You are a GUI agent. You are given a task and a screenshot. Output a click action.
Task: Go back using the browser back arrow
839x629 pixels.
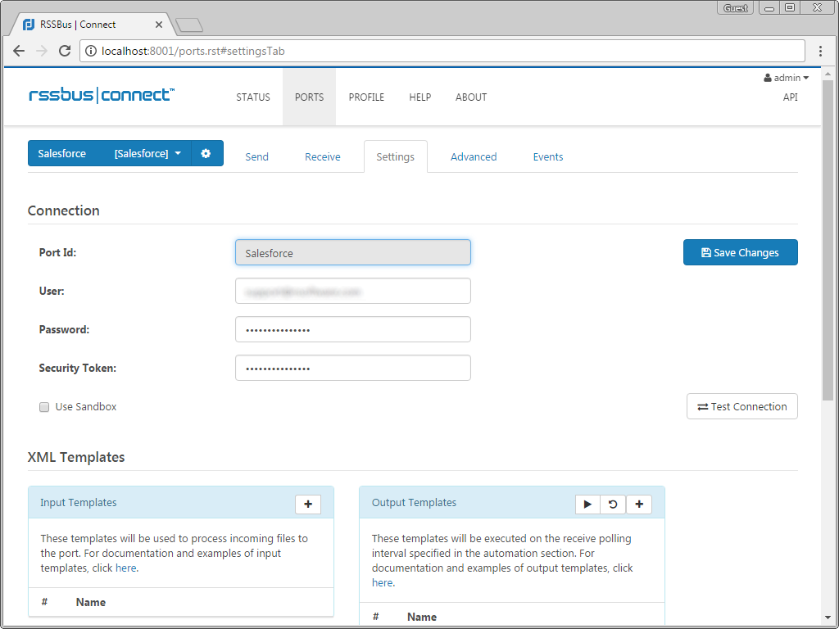19,51
